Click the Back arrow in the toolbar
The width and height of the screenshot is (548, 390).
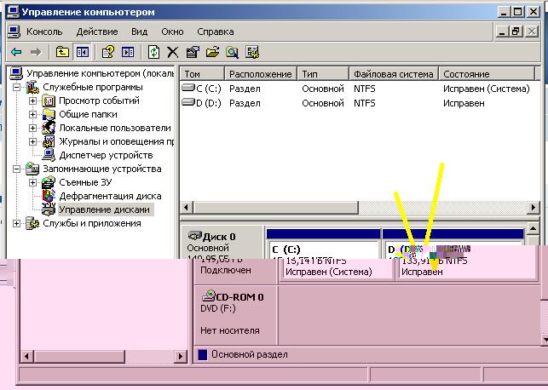coord(16,52)
